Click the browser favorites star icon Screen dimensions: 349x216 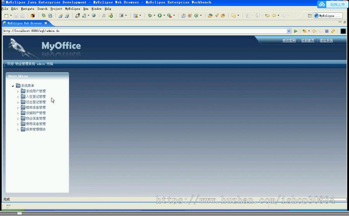[304, 31]
